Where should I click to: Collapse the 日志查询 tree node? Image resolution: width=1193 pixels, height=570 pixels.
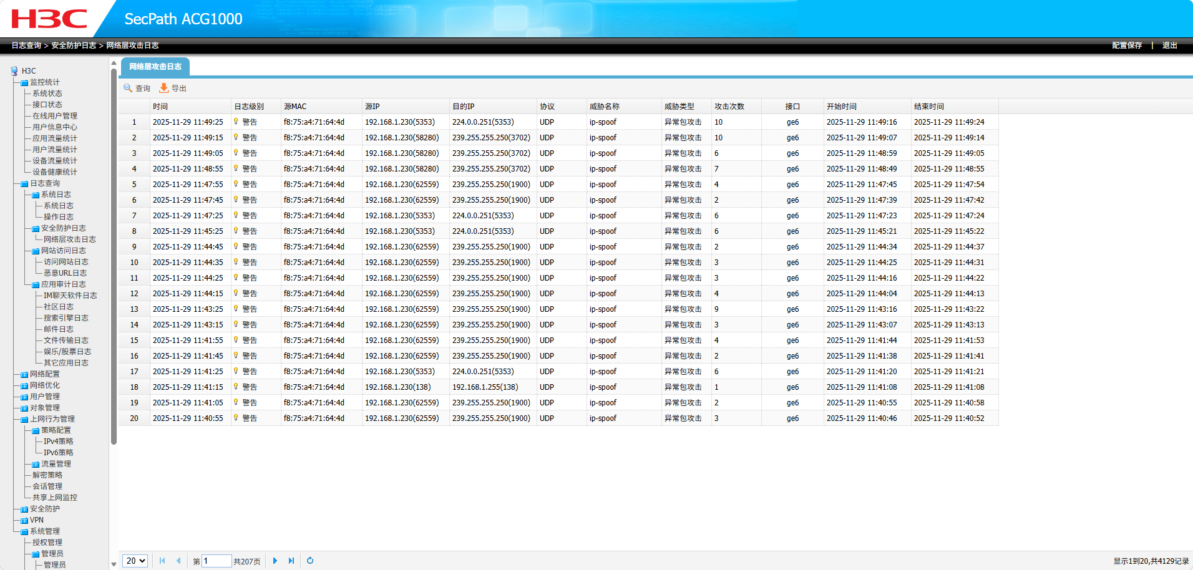(x=24, y=184)
